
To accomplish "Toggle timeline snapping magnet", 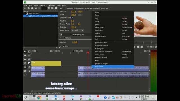I will [25, 67].
